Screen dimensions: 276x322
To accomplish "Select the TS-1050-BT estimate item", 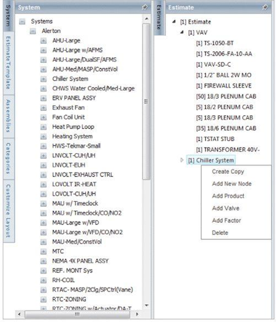I will (x=215, y=43).
